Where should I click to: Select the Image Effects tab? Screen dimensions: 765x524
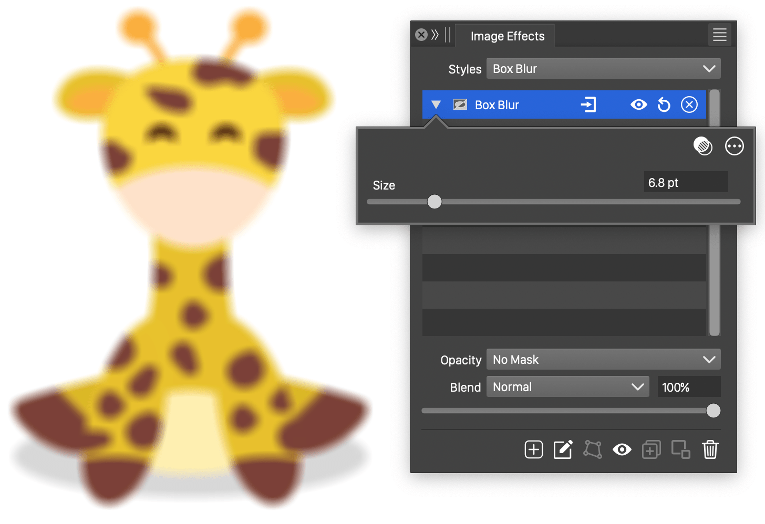tap(506, 36)
